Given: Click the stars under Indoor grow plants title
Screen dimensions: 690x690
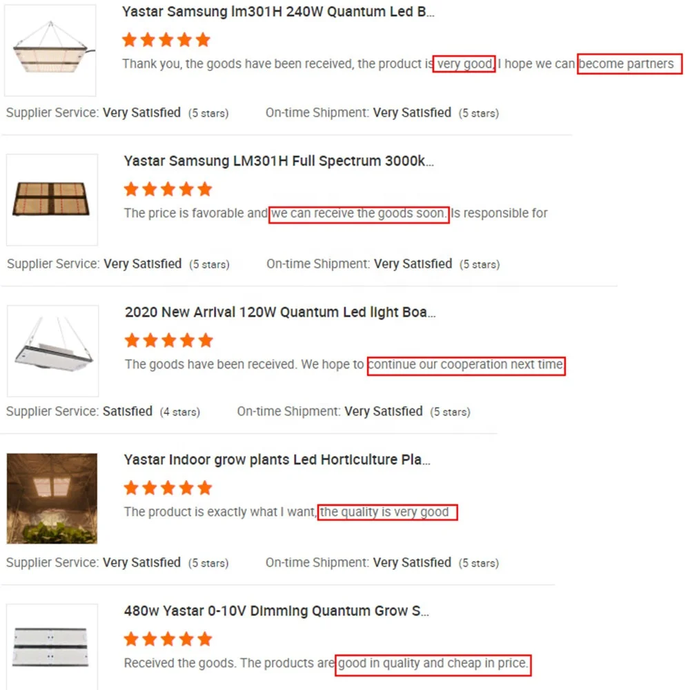Looking at the screenshot, I should [x=168, y=489].
